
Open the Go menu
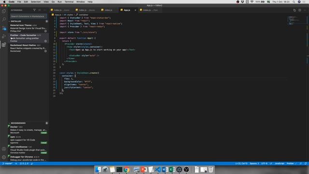click(53, 2)
